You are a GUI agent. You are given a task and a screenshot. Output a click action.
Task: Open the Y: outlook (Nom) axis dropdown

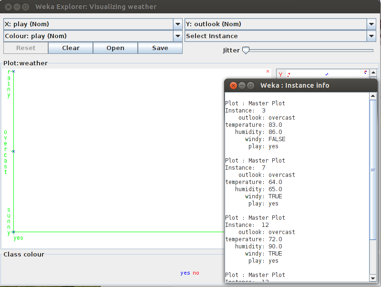[x=280, y=24]
